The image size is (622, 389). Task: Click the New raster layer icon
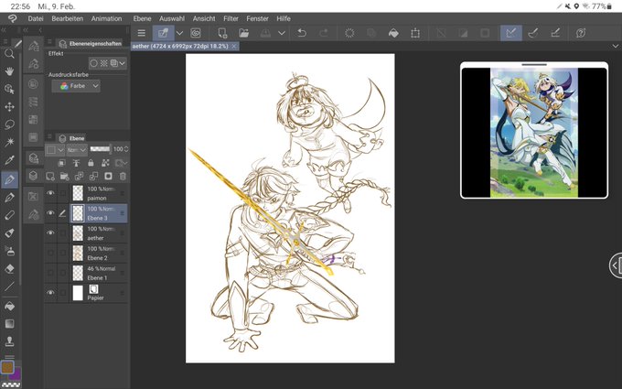[50, 176]
